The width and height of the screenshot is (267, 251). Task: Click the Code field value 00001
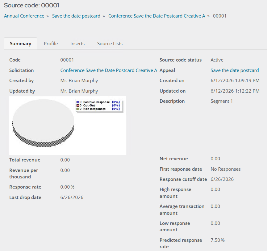pyautogui.click(x=67, y=60)
